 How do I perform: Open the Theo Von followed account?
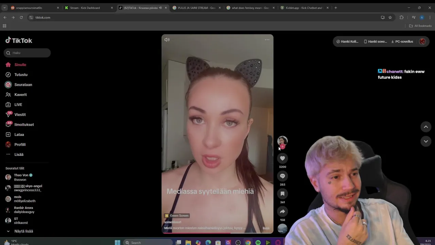(x=23, y=177)
